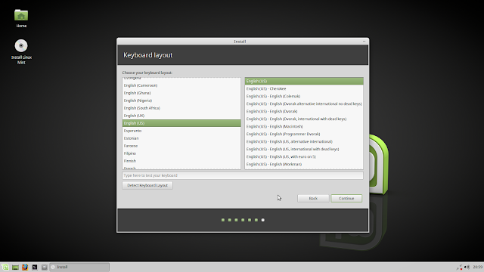Select US, international with dead keys variant
This screenshot has width=484, height=272.
tap(304, 149)
